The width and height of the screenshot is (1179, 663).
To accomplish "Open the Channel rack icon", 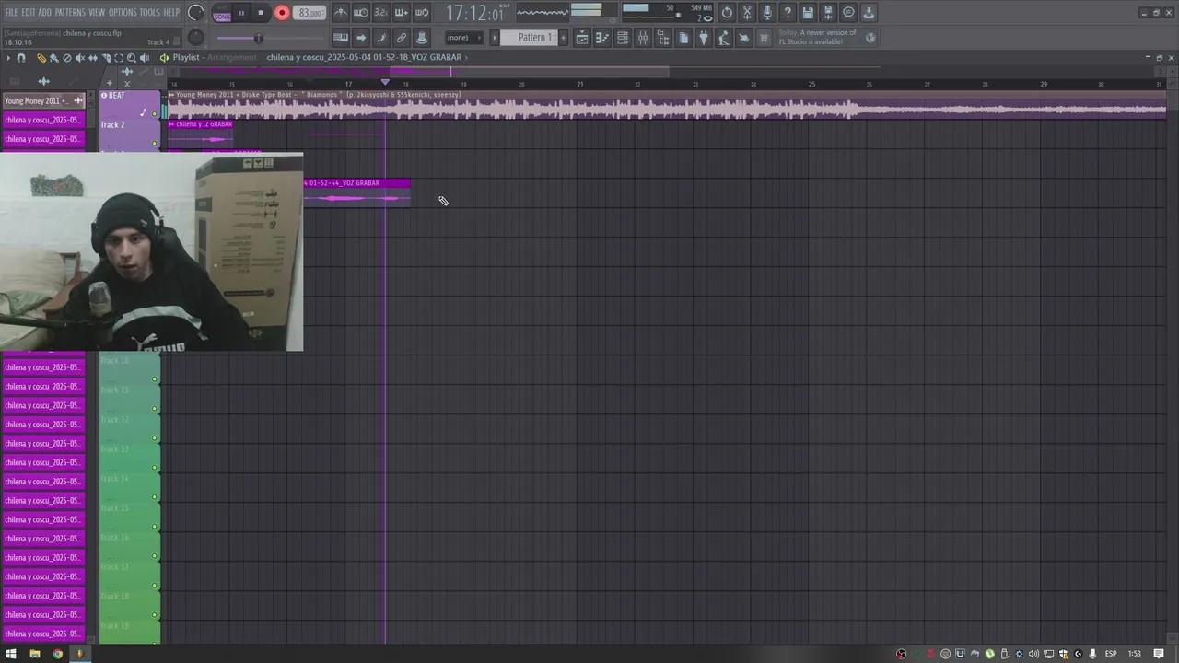I will (x=623, y=38).
